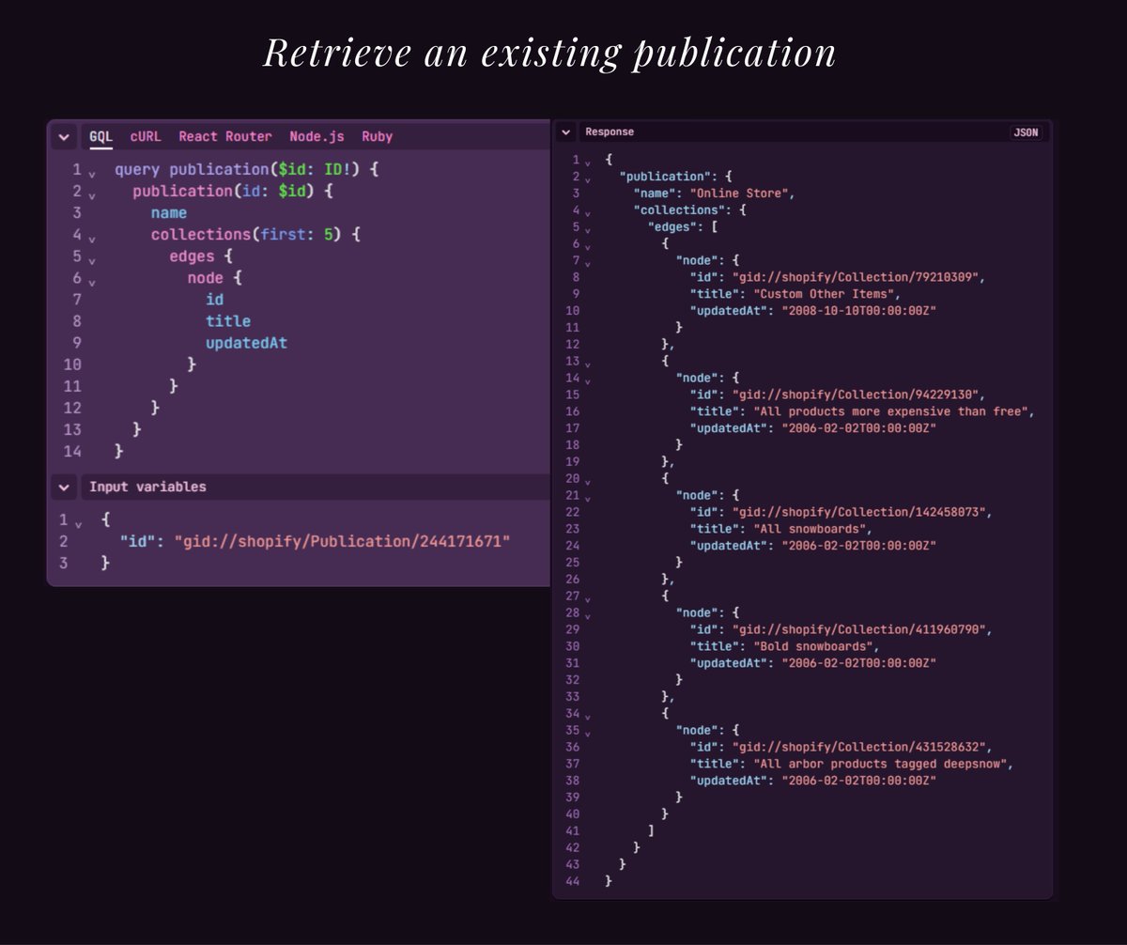Open the Ruby tab
This screenshot has width=1127, height=945.
pos(378,137)
